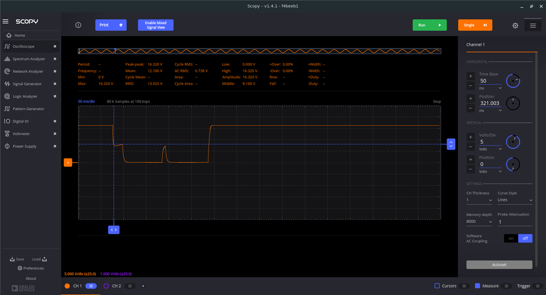Open Cursors settings menu icon
This screenshot has width=546, height=295.
[465, 286]
